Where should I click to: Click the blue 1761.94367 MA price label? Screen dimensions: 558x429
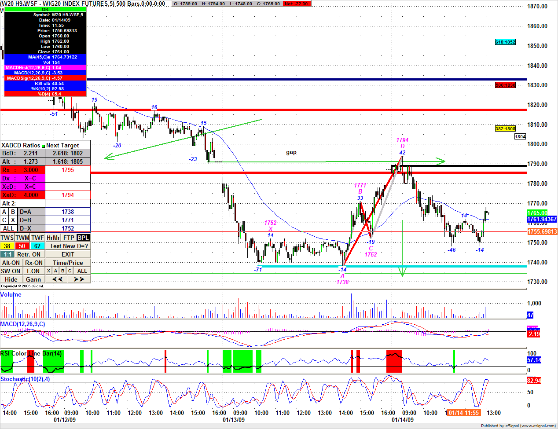click(x=542, y=219)
